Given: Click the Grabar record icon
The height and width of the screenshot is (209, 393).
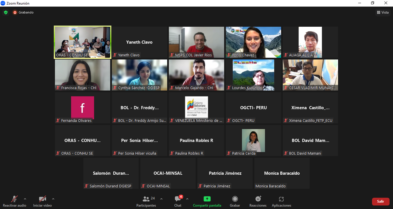Looking at the screenshot, I should point(235,199).
